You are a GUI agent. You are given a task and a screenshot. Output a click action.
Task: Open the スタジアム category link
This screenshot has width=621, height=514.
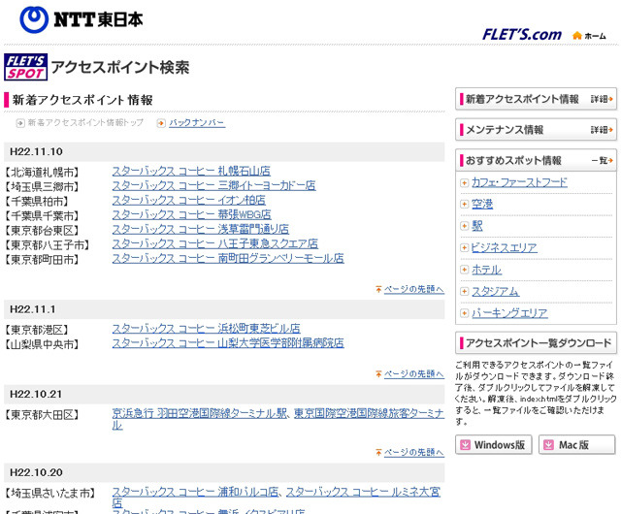(x=495, y=292)
